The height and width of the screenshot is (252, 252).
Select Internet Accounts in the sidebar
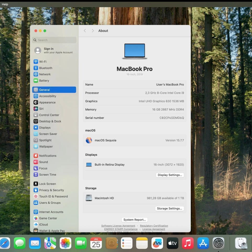click(54, 212)
